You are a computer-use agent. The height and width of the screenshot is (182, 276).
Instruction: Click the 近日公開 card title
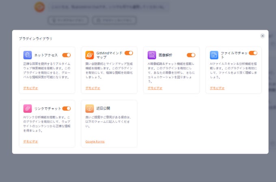(x=103, y=108)
